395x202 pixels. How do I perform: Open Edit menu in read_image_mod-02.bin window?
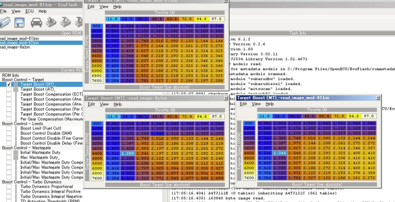coord(243,104)
